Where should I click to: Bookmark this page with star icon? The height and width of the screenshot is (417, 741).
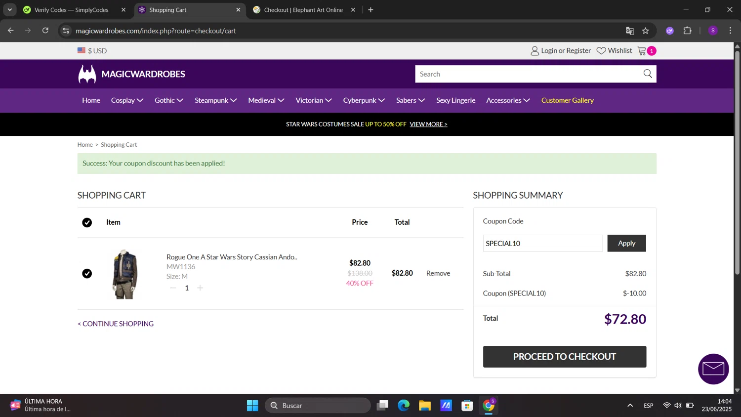(x=645, y=31)
